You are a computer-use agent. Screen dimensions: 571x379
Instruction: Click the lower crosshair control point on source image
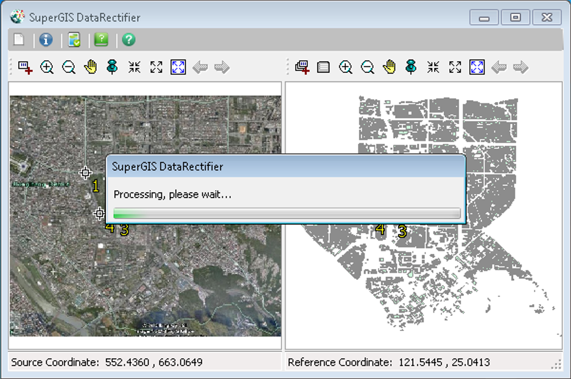point(99,214)
